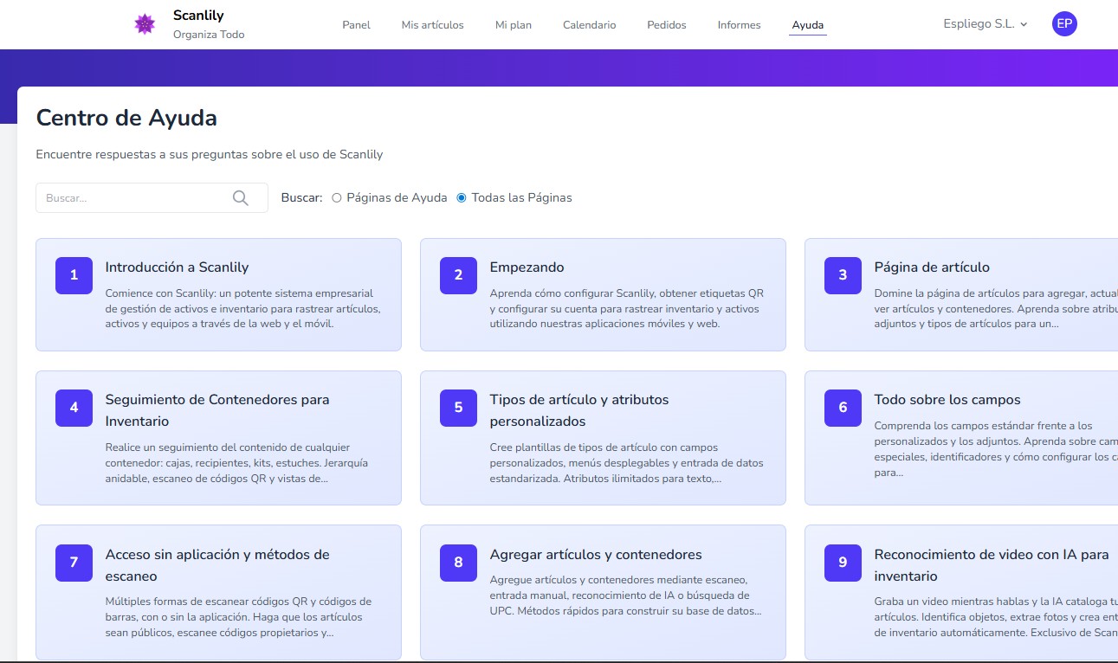Click the number 9 badge for Reconocimiento de video
1118x663 pixels.
843,563
